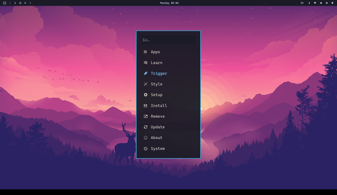Screen dimensions: 337x195
Task: Open the Apps menu entry
Action: coord(168,52)
